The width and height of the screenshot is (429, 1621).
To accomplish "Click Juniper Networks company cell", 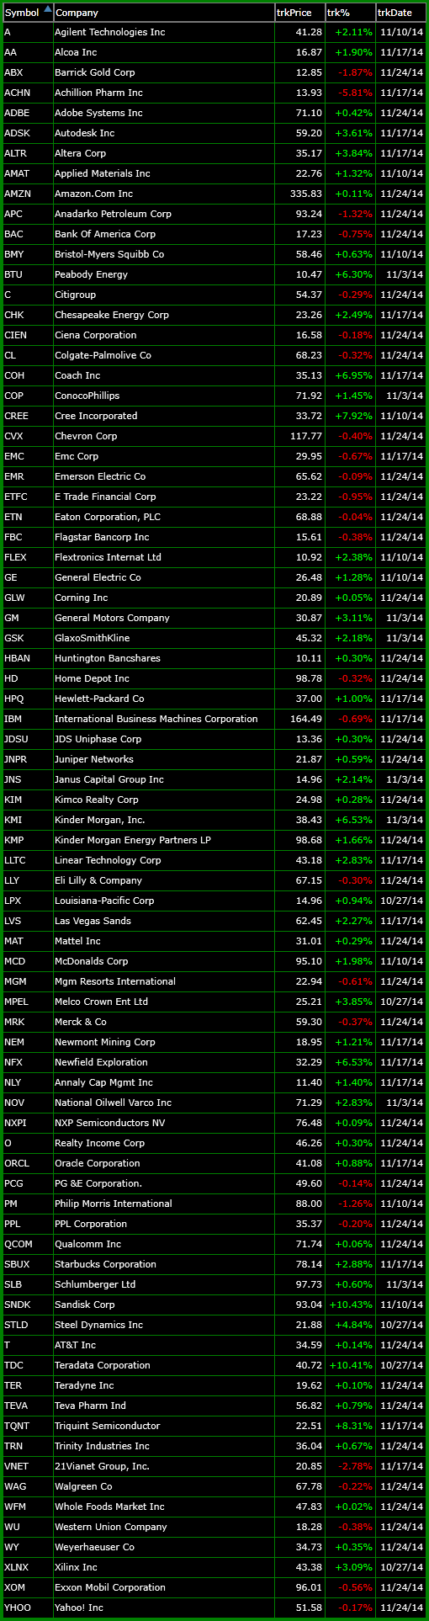I will click(x=164, y=759).
